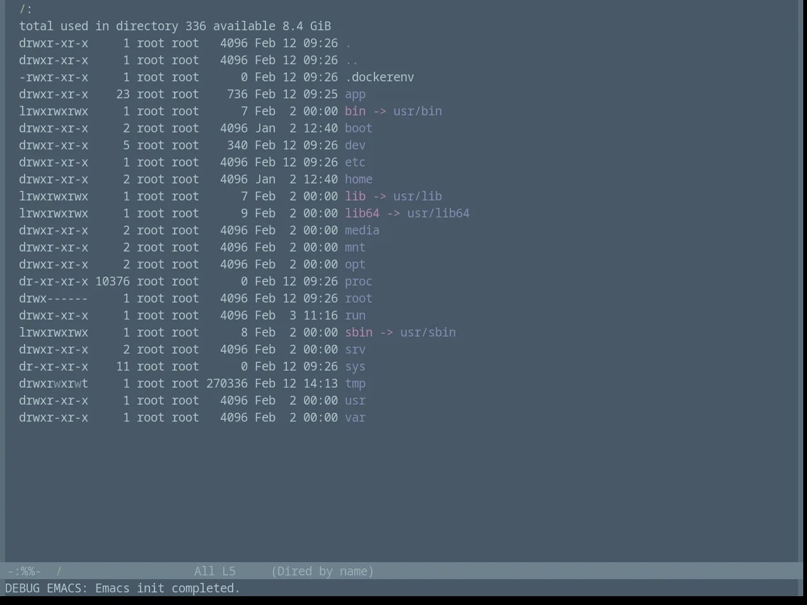Open the proc directory entry

pyautogui.click(x=359, y=282)
